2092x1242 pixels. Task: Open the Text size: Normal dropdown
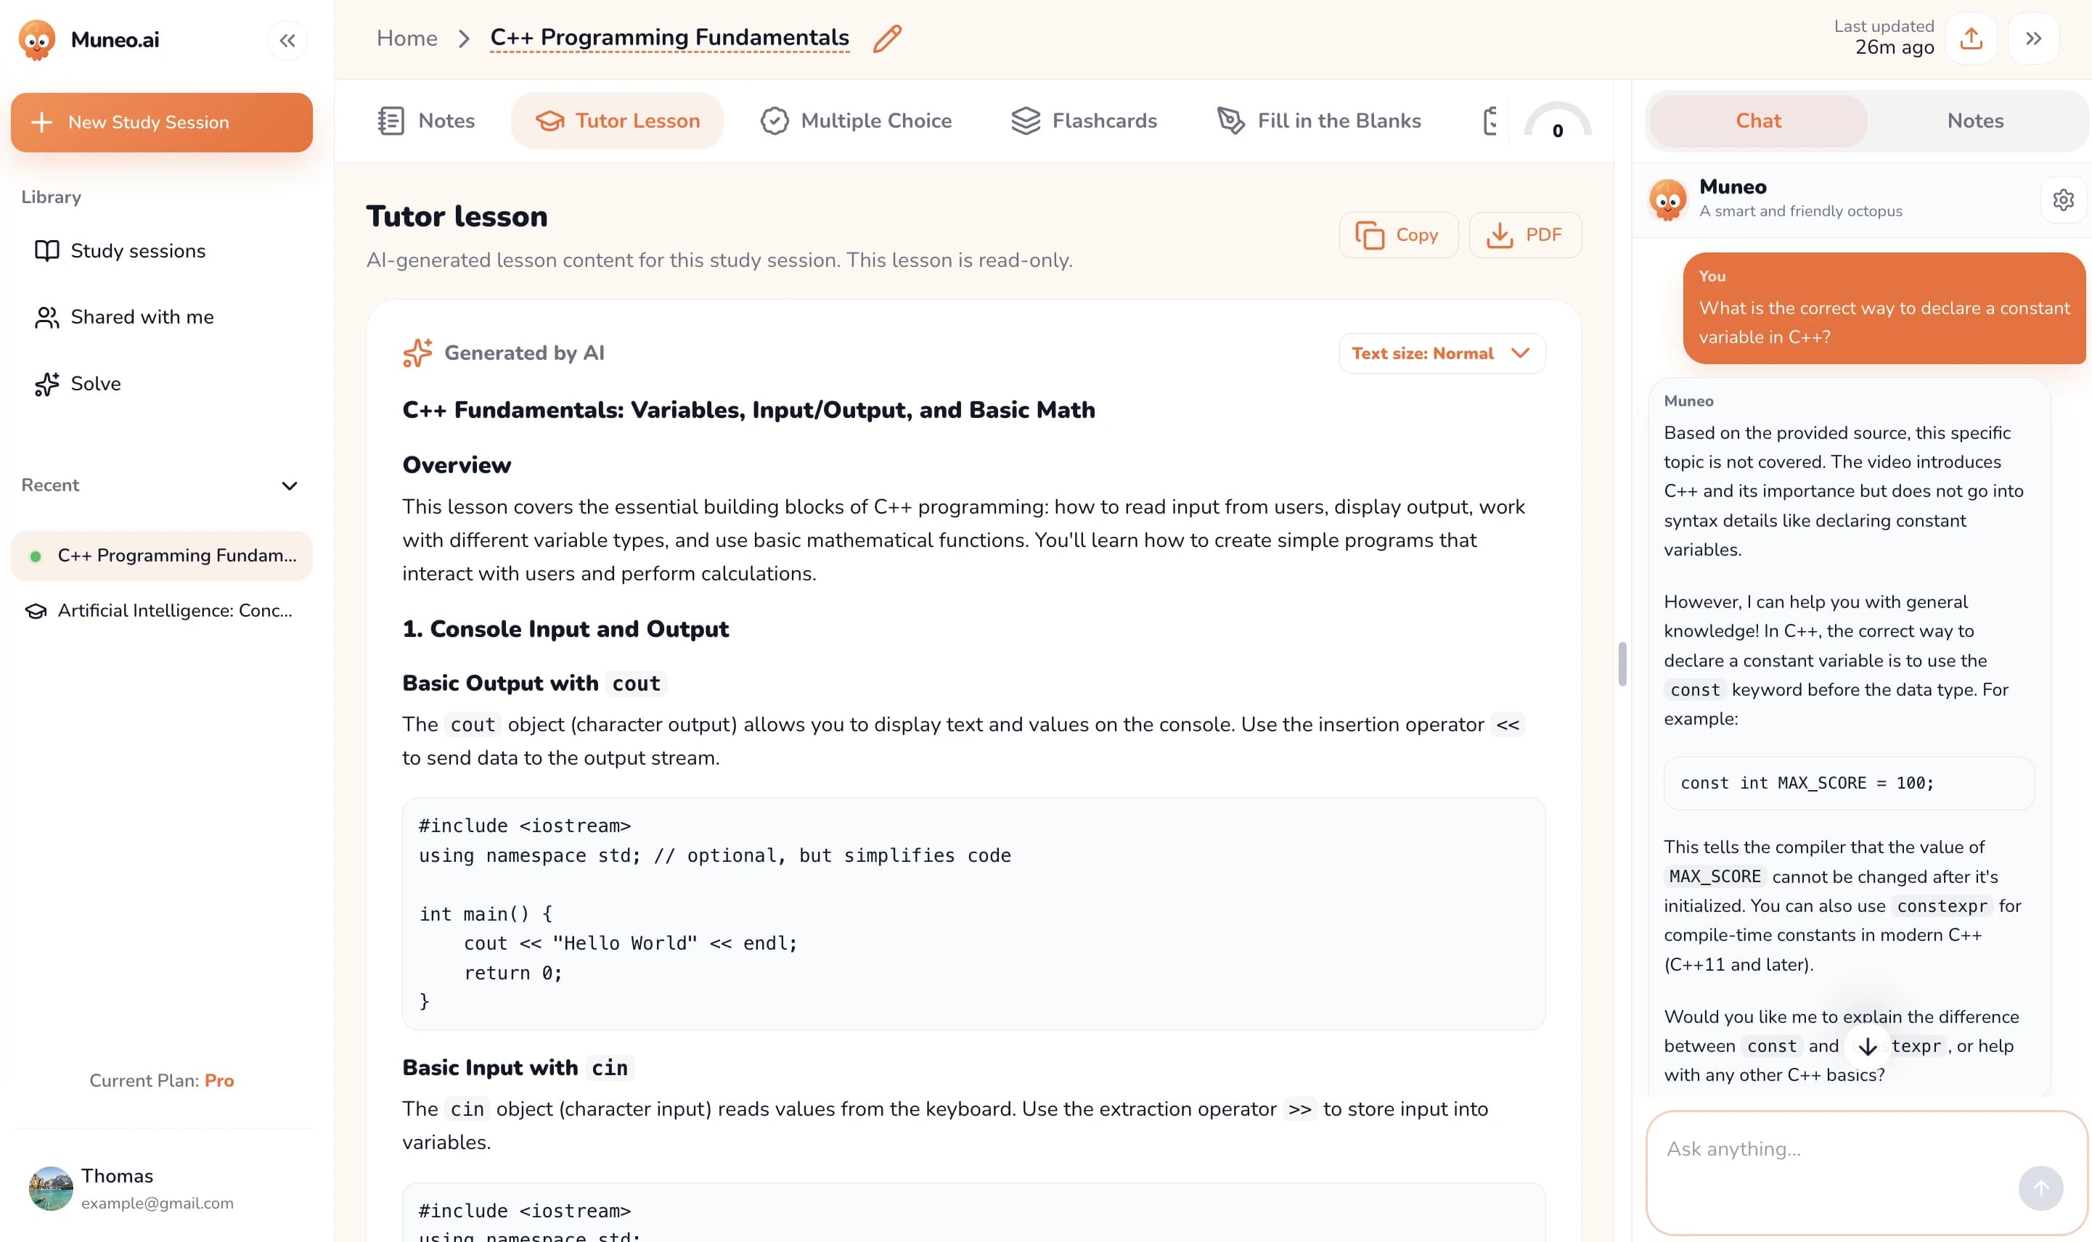click(x=1442, y=353)
